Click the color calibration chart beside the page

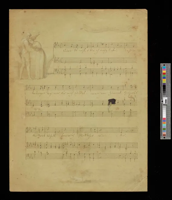click(x=165, y=101)
